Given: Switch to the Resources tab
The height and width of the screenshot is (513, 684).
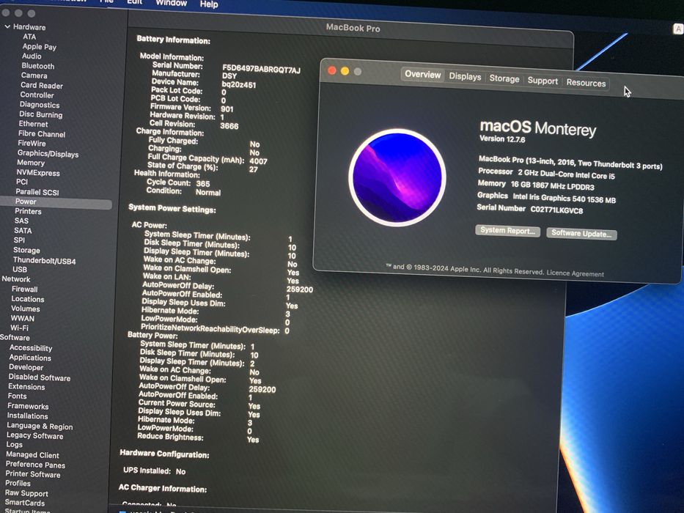Looking at the screenshot, I should click(586, 83).
